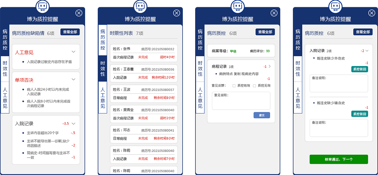This screenshot has width=378, height=175.
Task: Close the panel showing 病历质控缺陷情
Action: pyautogui.click(x=79, y=13)
